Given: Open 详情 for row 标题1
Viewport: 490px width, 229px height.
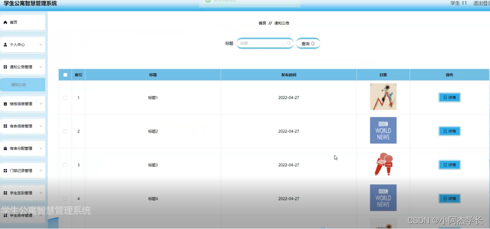Looking at the screenshot, I should [449, 98].
